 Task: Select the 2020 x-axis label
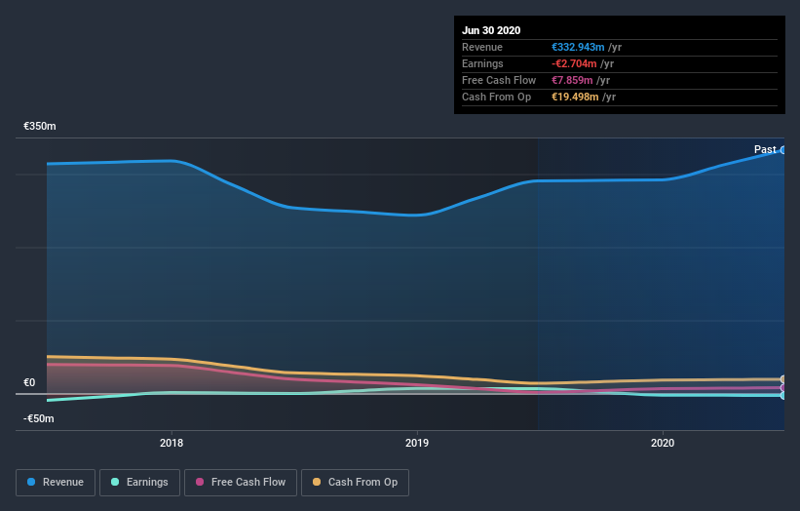(x=663, y=443)
